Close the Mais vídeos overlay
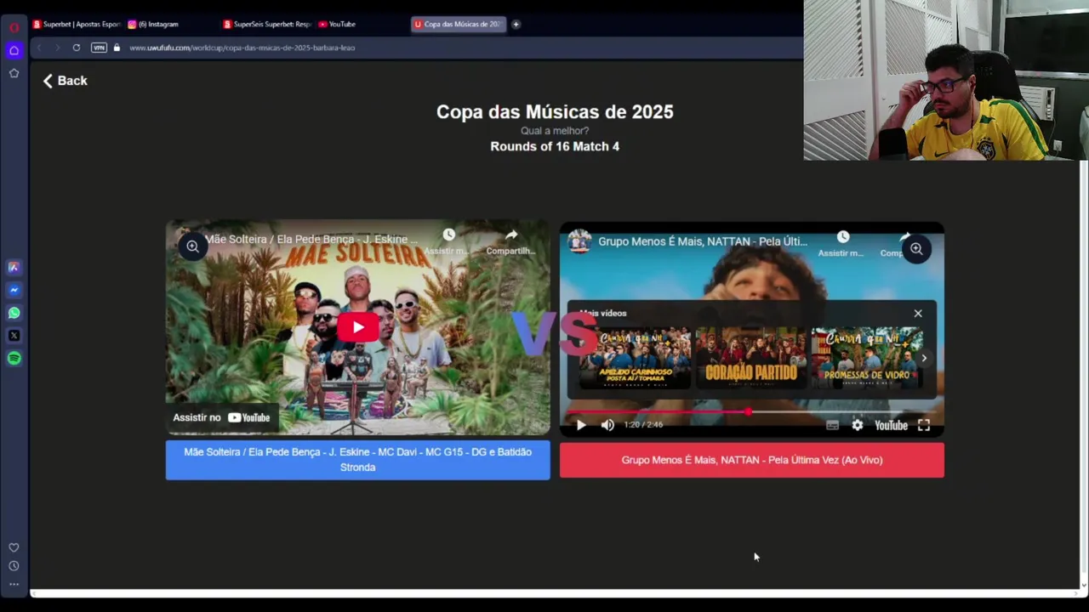The height and width of the screenshot is (612, 1089). pos(918,314)
